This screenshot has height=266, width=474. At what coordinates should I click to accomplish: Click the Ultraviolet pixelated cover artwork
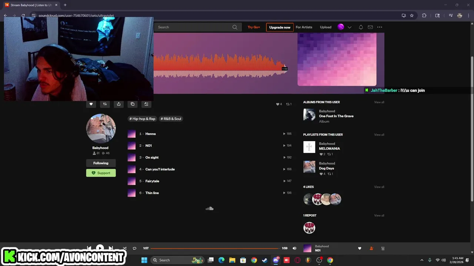pos(337,59)
